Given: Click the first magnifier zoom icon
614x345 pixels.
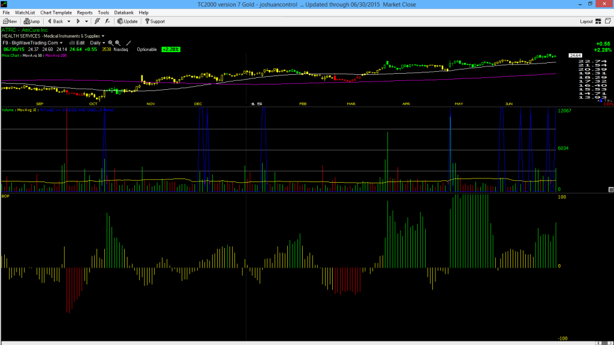Looking at the screenshot, I should tap(110, 43).
